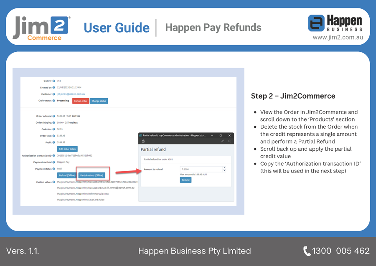Click the 'User Guide' header title

pos(117,28)
